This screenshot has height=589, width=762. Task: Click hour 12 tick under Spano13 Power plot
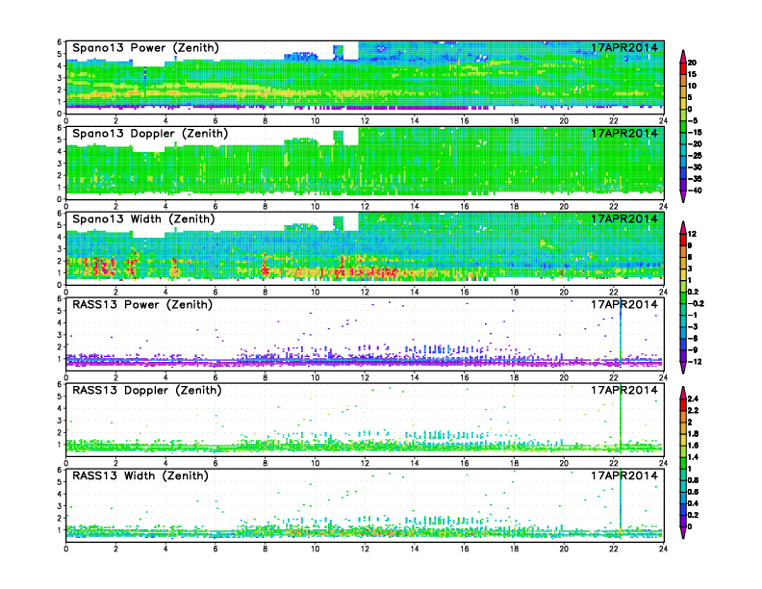(365, 120)
